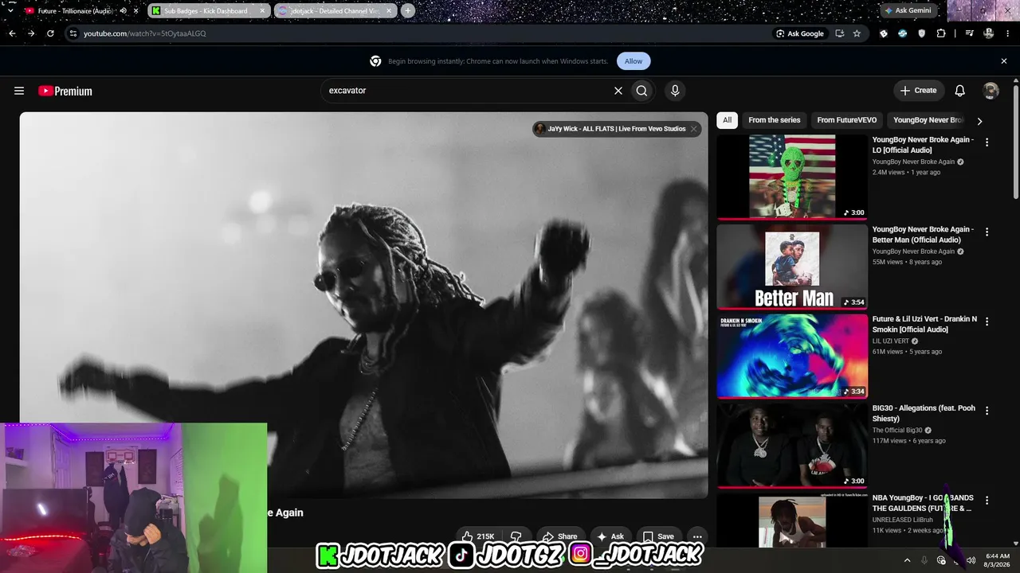
Task: Install the app from the address bar
Action: point(839,33)
